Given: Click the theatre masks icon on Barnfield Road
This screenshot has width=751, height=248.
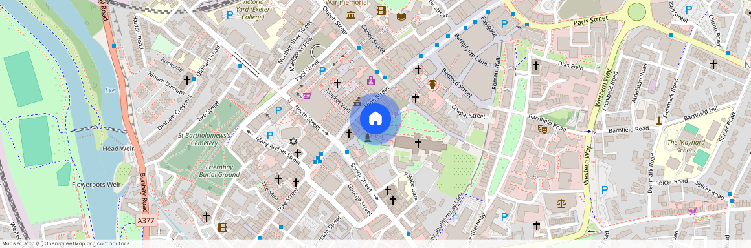Looking at the screenshot, I should coord(542,128).
